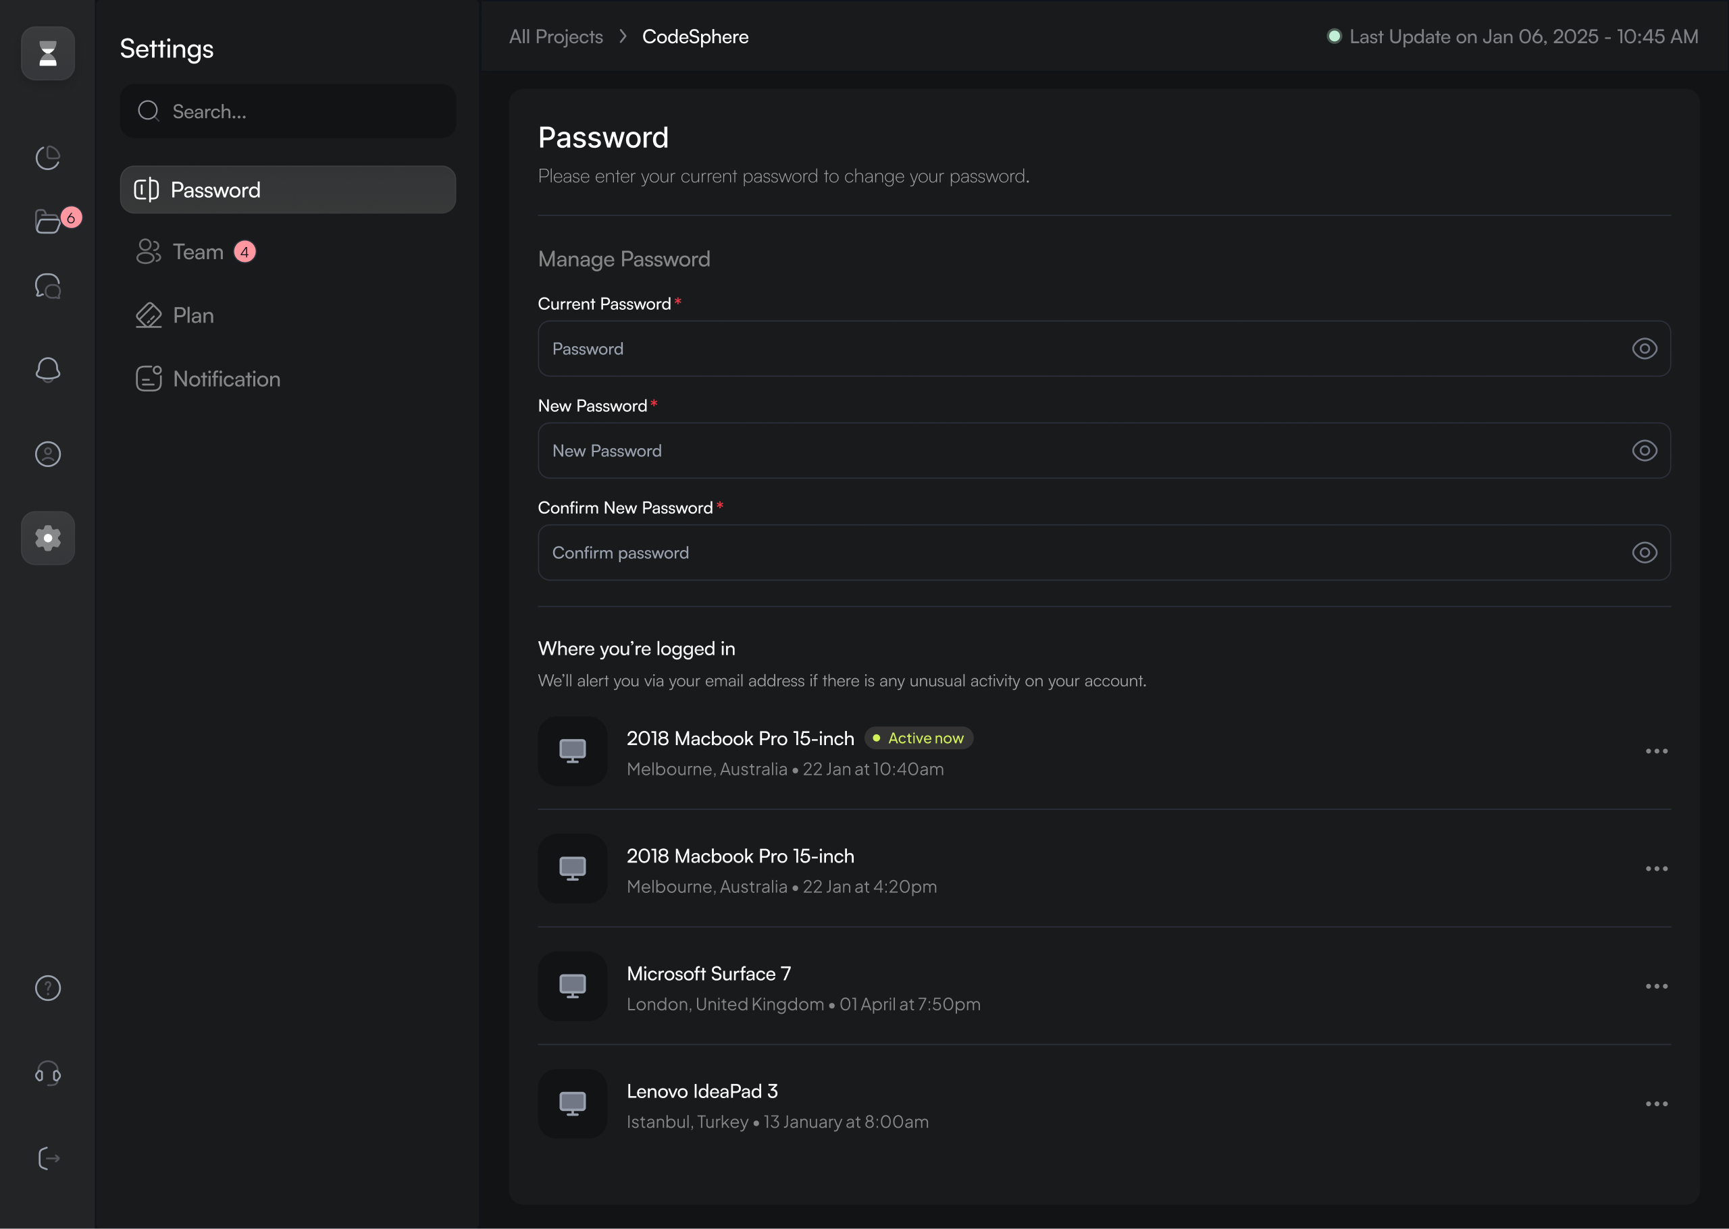Show the Current Password via eye icon
This screenshot has width=1729, height=1229.
point(1644,349)
